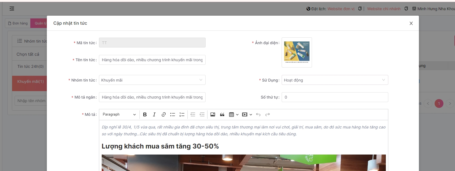This screenshot has width=455, height=171.
Task: Click the insert link icon
Action: [163, 114]
